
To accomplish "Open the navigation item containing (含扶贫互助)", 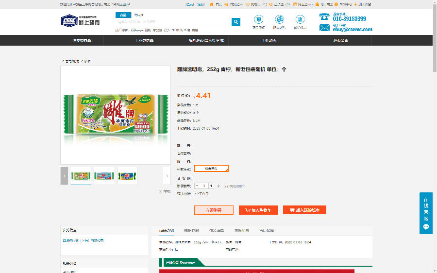I will pyautogui.click(x=206, y=40).
